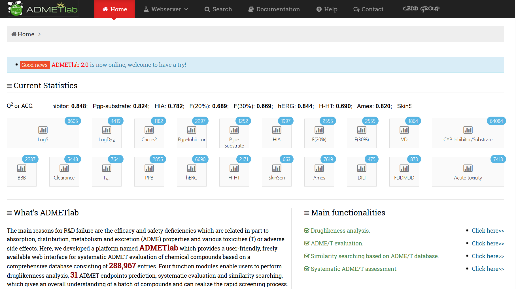
Task: Click the Main functionalities heading
Action: (348, 213)
